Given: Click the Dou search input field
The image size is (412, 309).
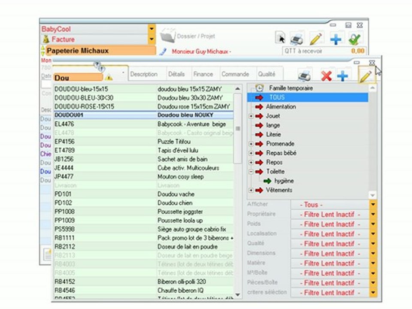Looking at the screenshot, I should tap(78, 78).
